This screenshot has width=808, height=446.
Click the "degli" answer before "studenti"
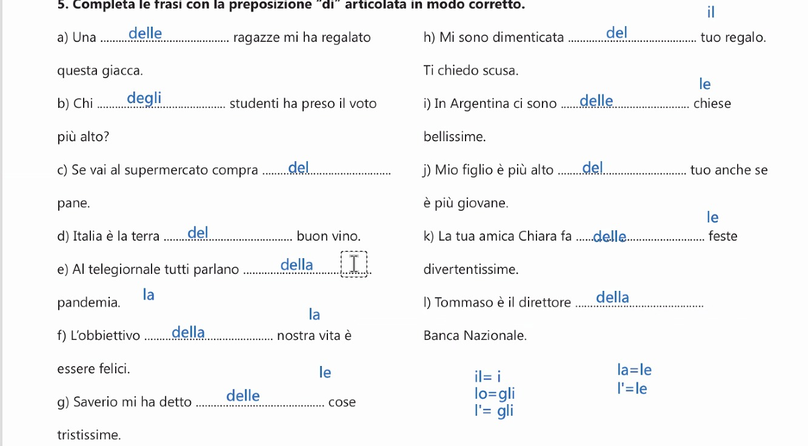pos(144,98)
